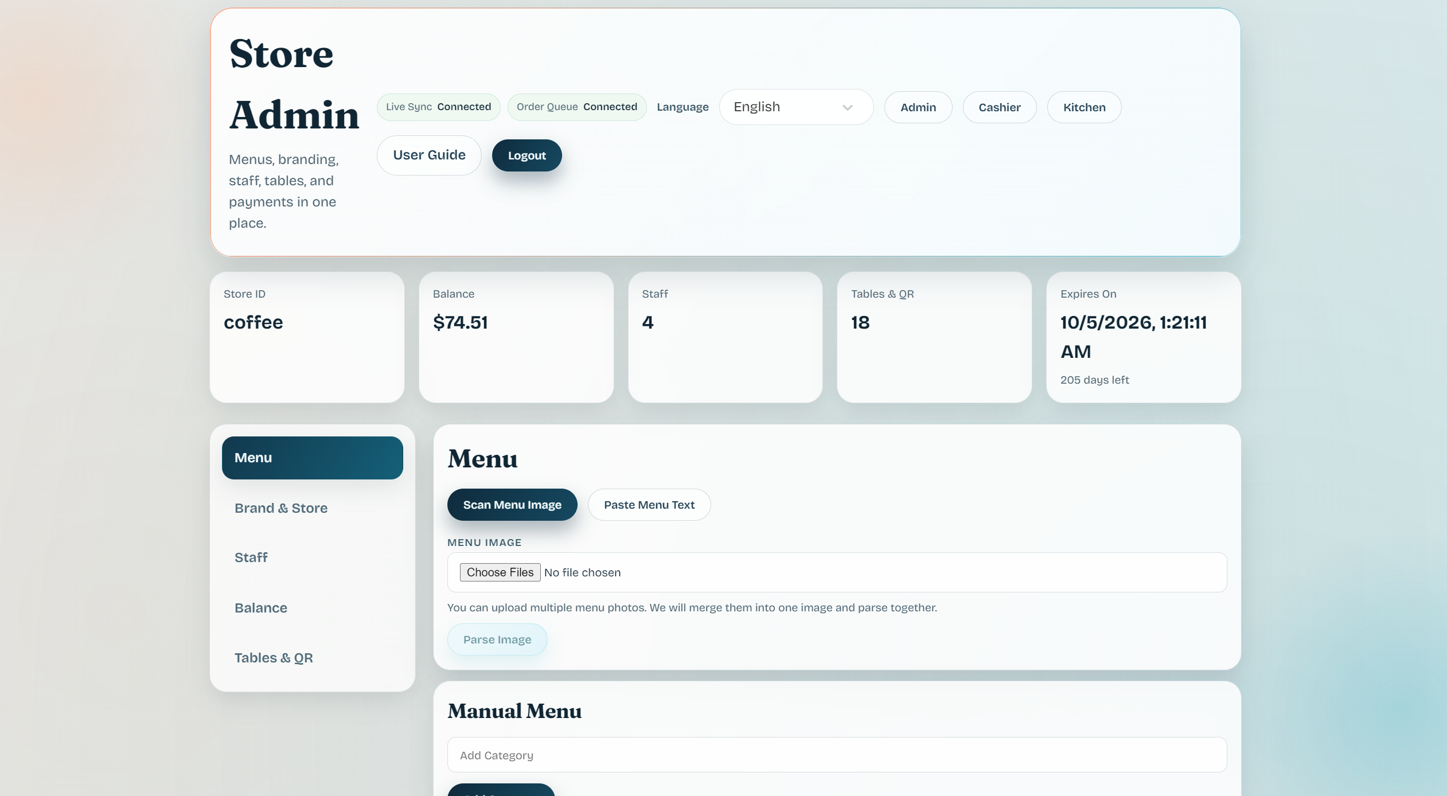The width and height of the screenshot is (1447, 796).
Task: Switch to the Kitchen view
Action: [x=1084, y=107]
